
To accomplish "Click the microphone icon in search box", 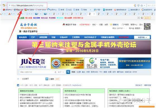I will [55, 72].
